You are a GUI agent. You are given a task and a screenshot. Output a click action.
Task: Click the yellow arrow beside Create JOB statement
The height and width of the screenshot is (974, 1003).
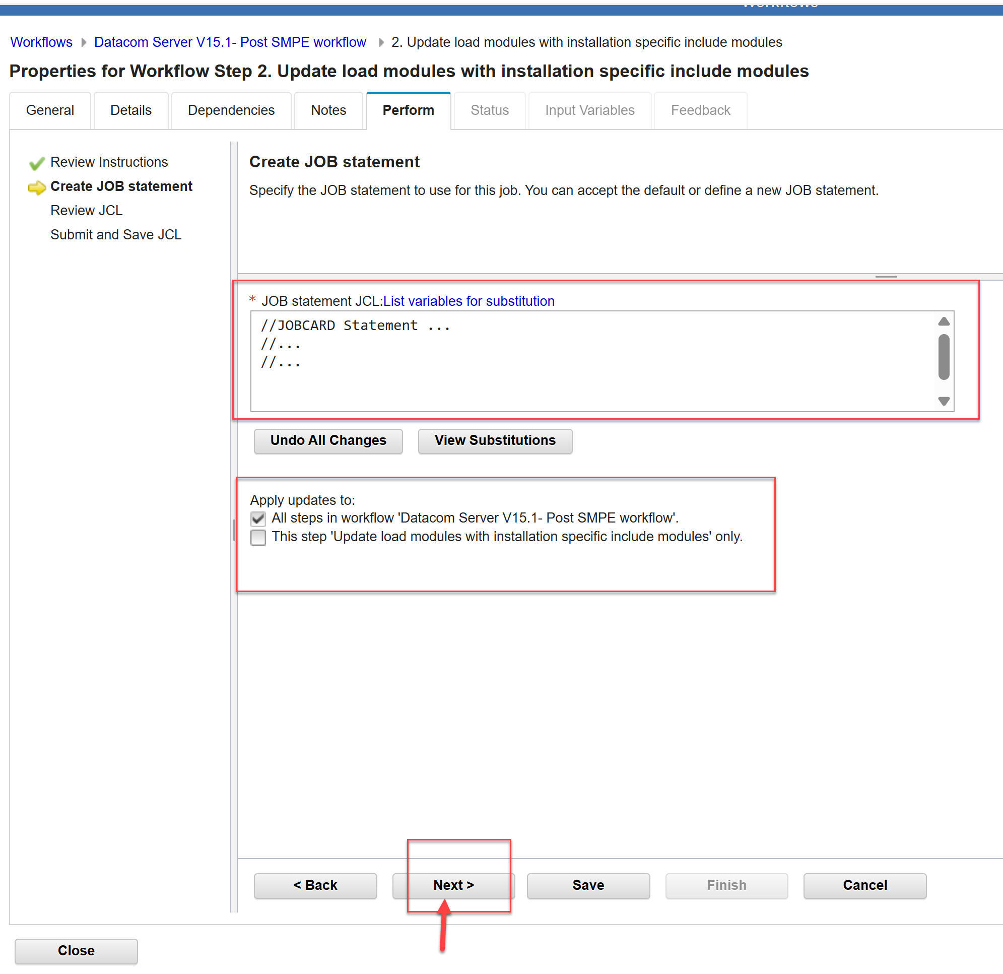click(x=36, y=187)
